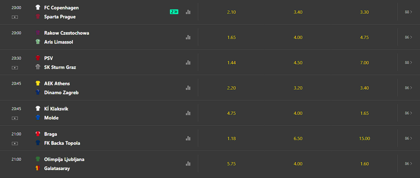This screenshot has height=178, width=420.
Task: Select FC Copenhagen win odds 2.10
Action: tap(231, 12)
